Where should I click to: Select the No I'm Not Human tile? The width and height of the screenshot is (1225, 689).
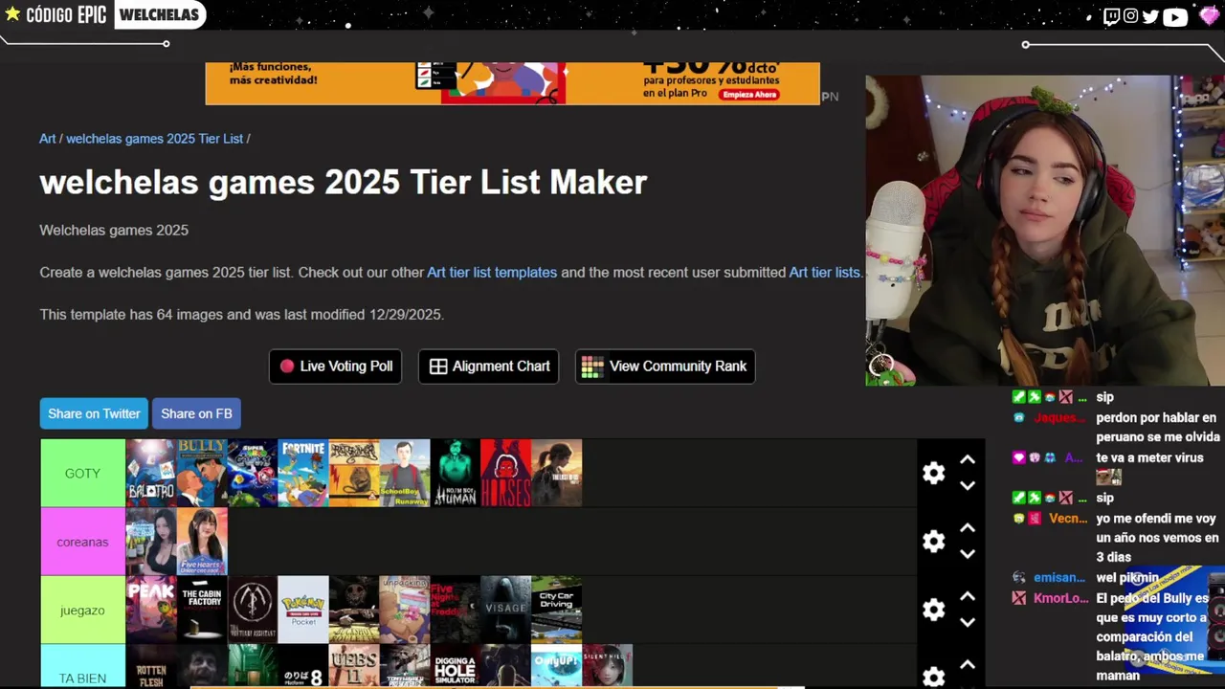[456, 473]
